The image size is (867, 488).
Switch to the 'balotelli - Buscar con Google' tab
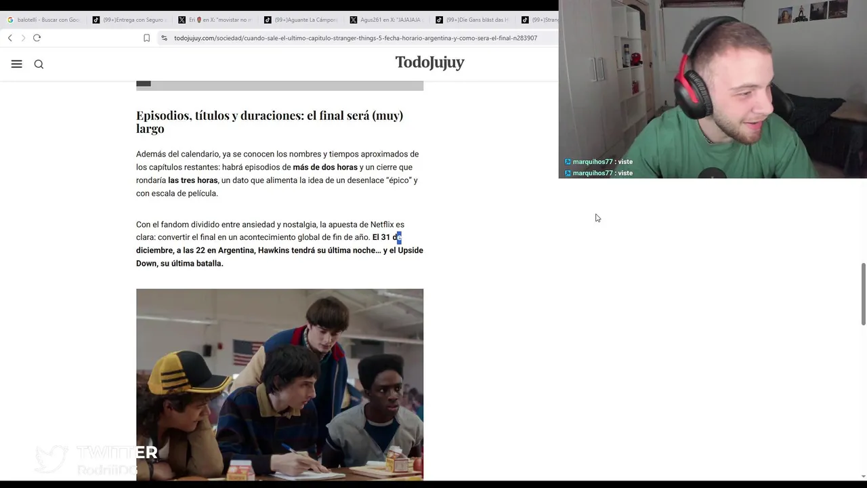pyautogui.click(x=43, y=20)
